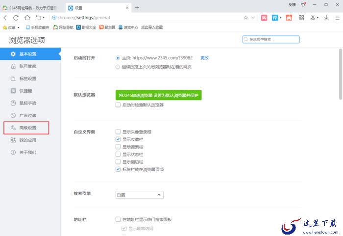
Task: Enable 在地址栏显示热门搜索面板 checkbox
Action: tap(118, 219)
